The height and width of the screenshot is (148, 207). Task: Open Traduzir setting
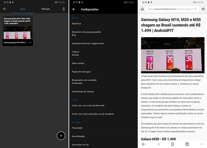click(x=103, y=53)
